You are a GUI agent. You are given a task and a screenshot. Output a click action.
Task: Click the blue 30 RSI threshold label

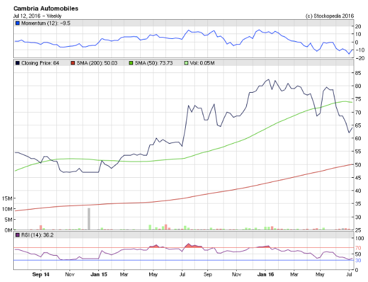coord(358,260)
